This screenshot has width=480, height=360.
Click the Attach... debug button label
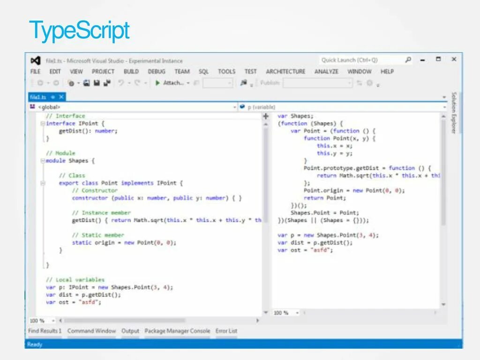(x=173, y=83)
